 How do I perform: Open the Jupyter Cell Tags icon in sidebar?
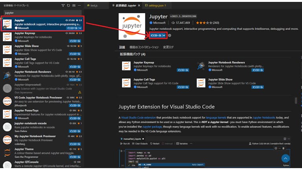7,63
